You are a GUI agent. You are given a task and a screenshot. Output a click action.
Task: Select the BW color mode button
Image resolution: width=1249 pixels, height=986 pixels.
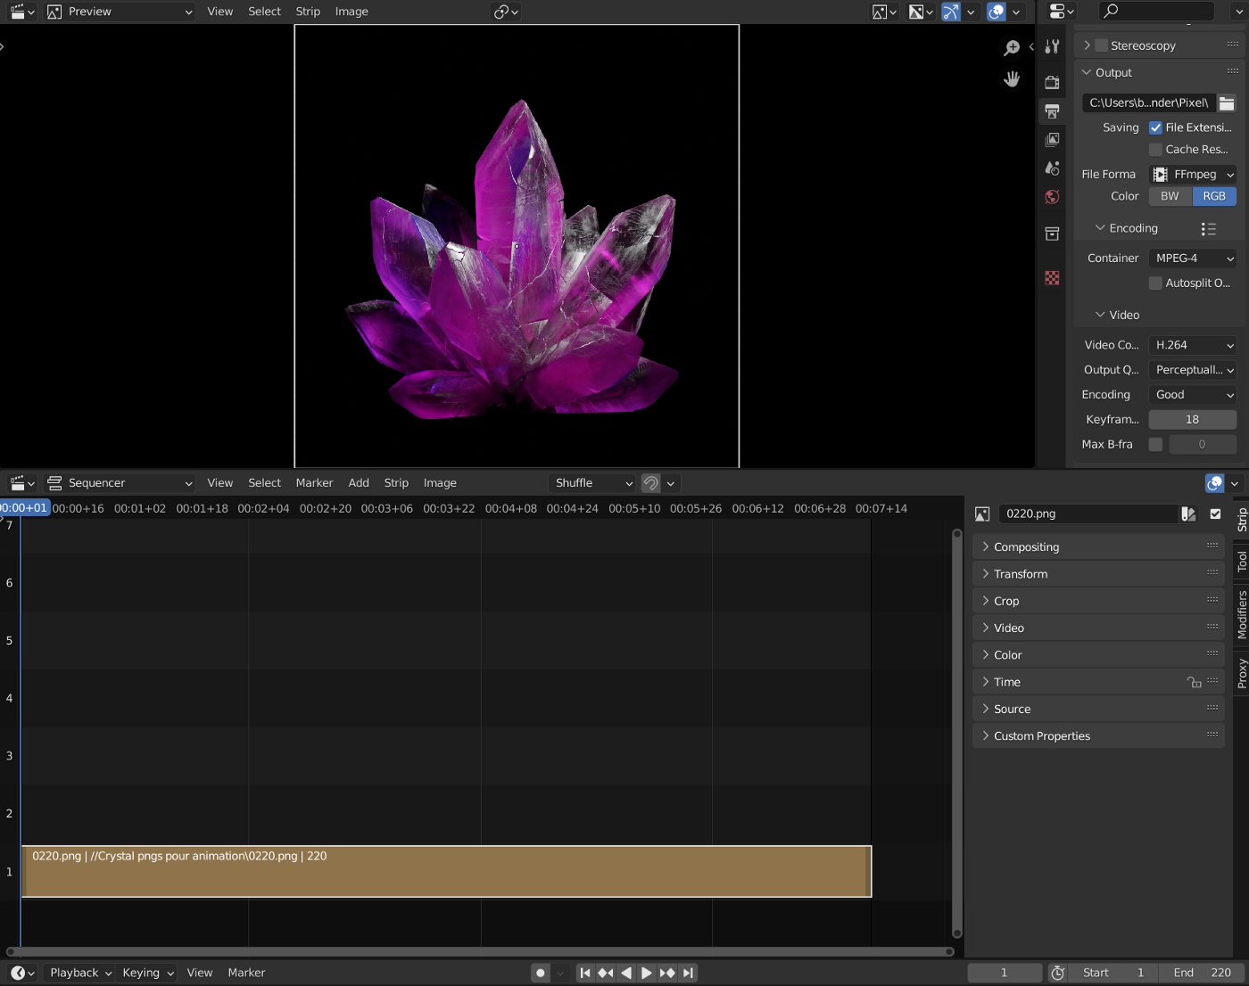(1170, 196)
